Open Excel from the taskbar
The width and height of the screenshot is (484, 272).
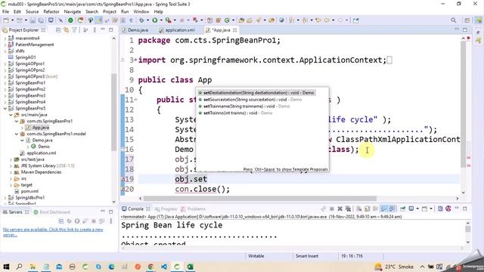[x=190, y=267]
